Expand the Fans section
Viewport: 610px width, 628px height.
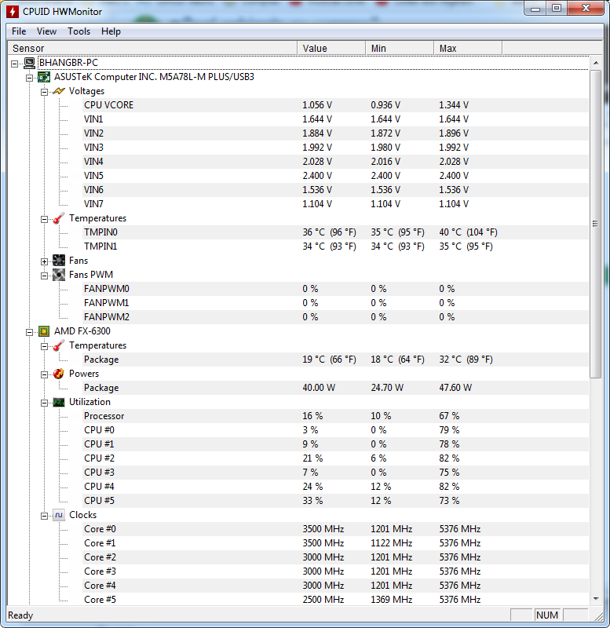click(45, 261)
